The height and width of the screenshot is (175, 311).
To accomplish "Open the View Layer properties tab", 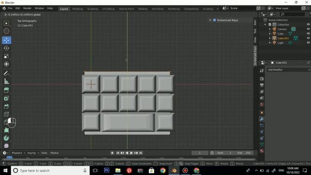I will pyautogui.click(x=262, y=91).
